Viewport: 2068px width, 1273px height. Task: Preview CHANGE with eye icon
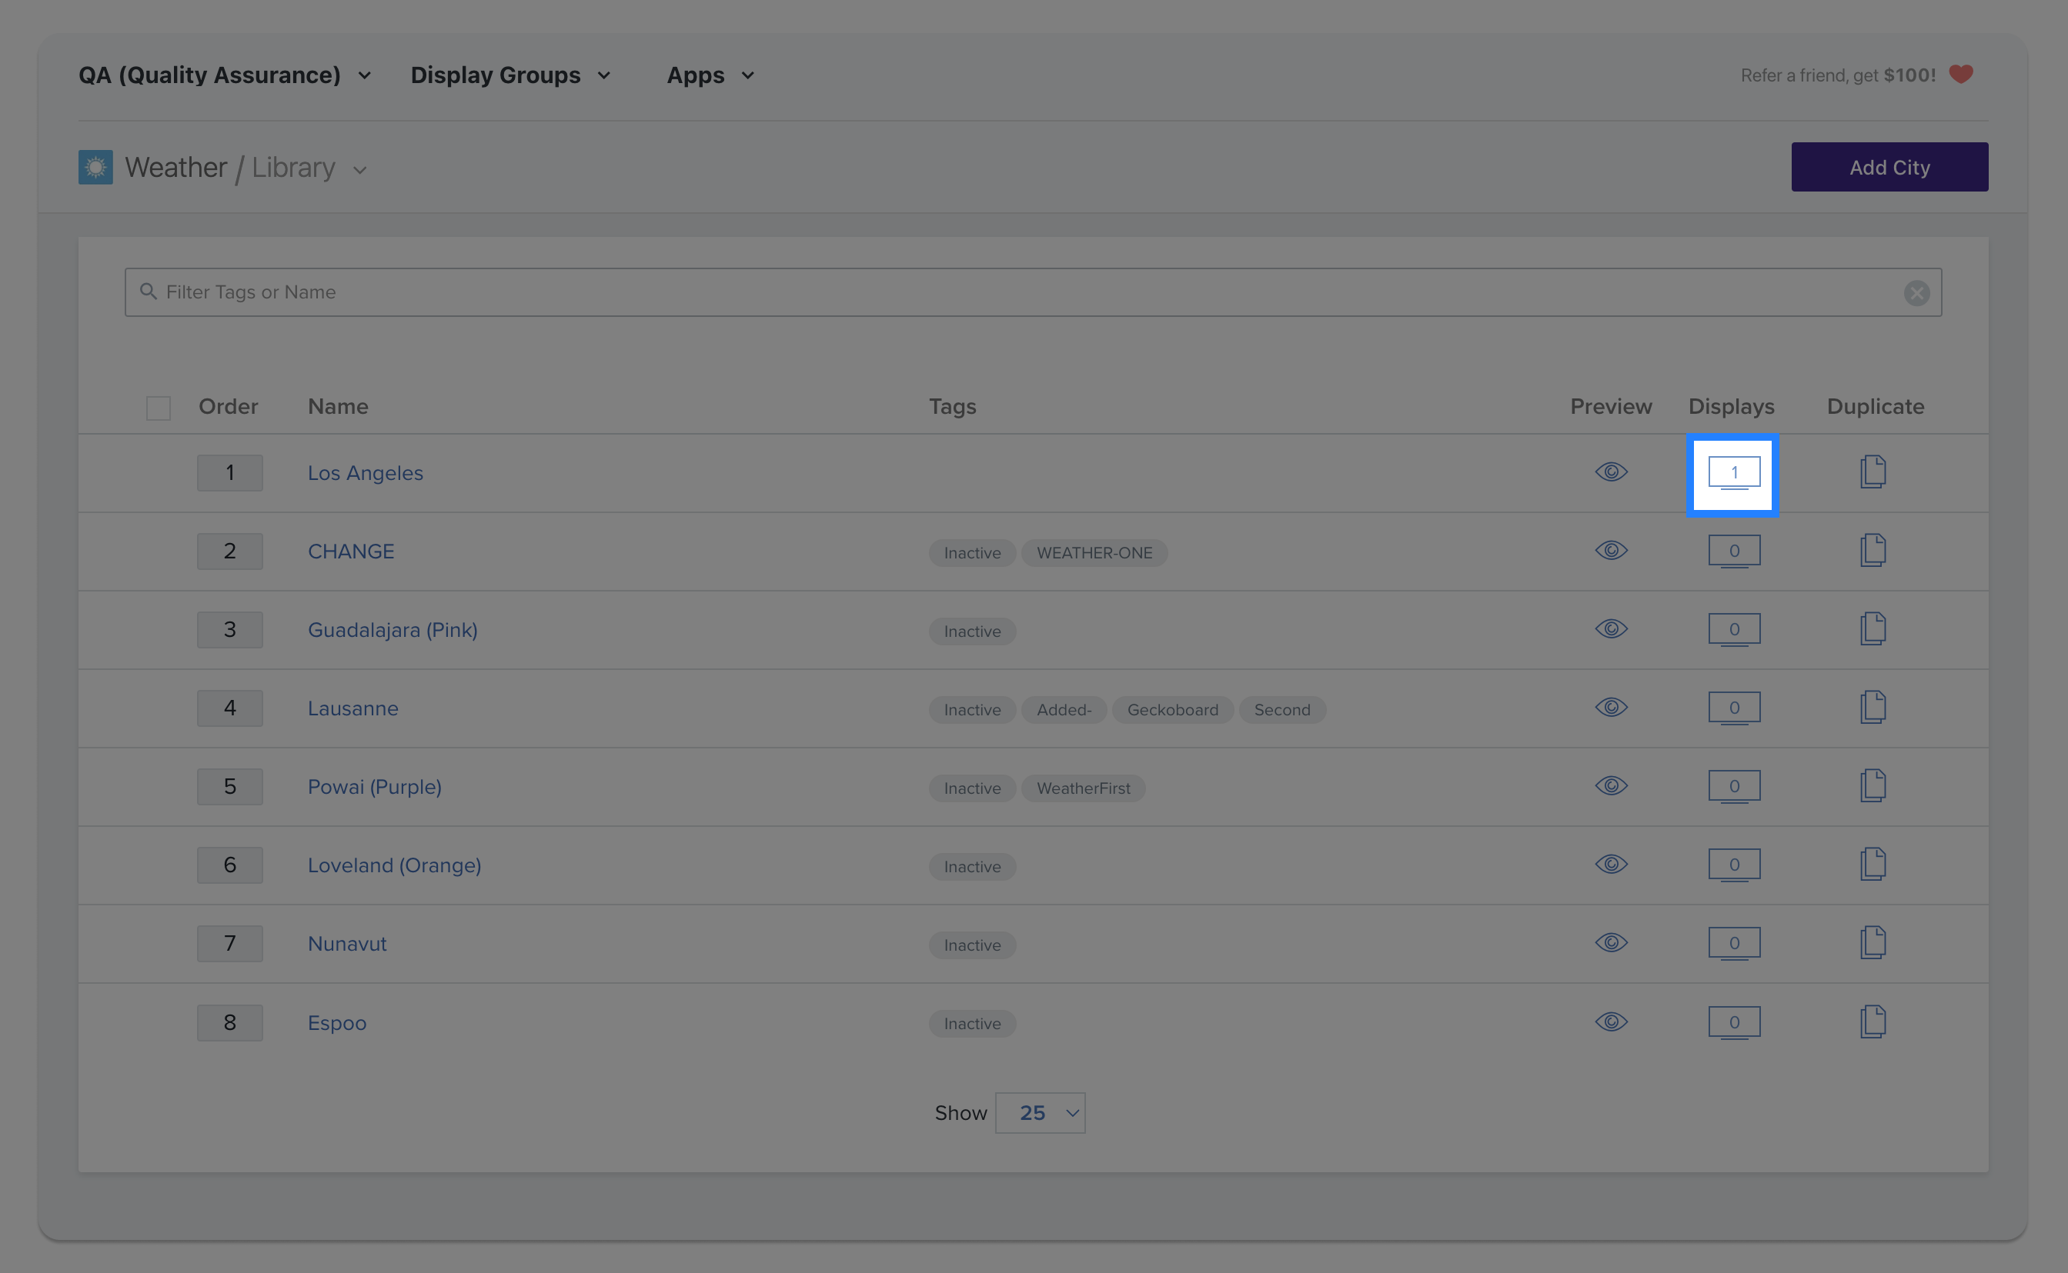[1611, 550]
